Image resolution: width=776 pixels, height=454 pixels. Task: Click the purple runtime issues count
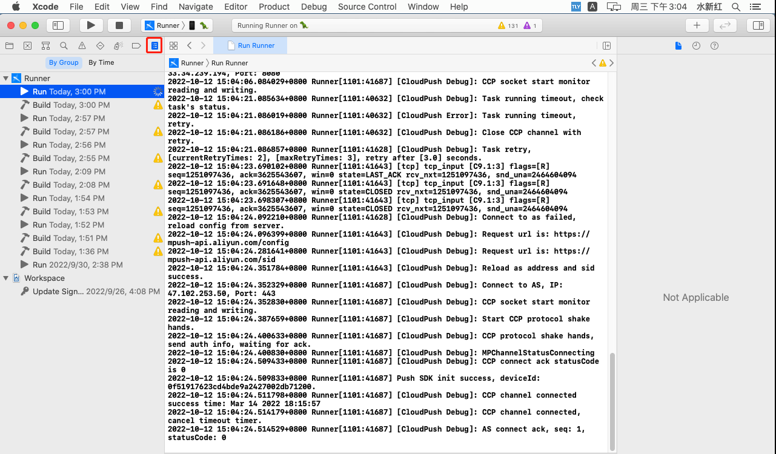point(529,25)
